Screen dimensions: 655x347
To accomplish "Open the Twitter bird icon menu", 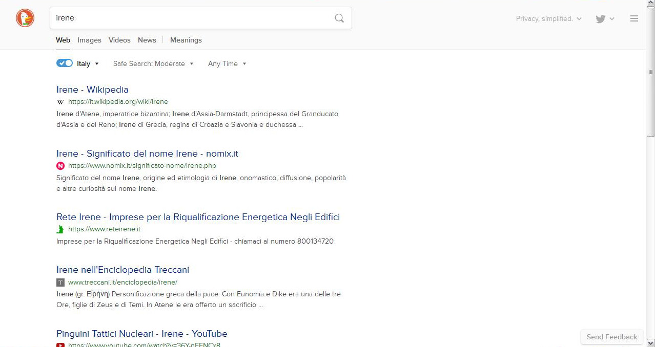I will [605, 19].
